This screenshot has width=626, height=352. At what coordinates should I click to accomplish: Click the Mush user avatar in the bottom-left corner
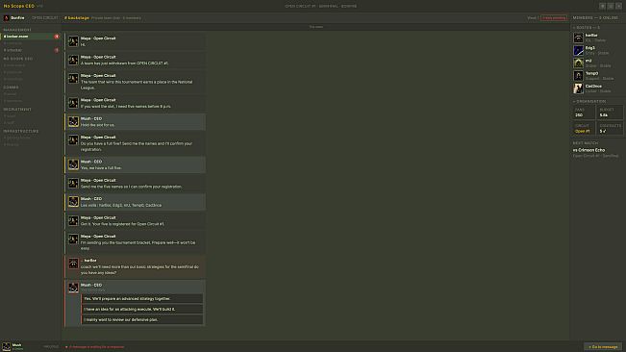(x=7, y=346)
